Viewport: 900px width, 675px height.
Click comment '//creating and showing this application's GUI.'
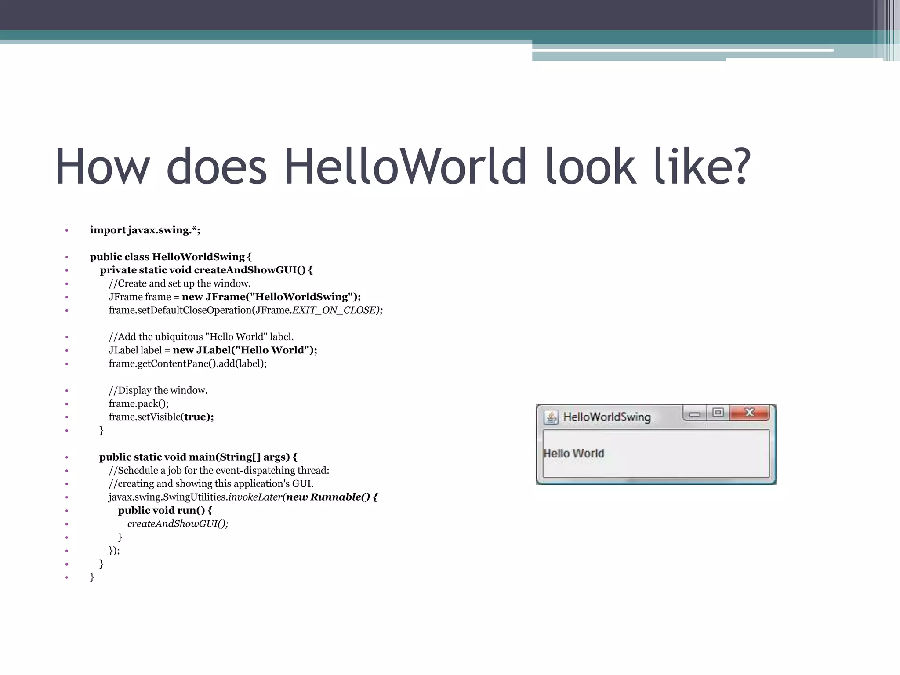tap(211, 483)
